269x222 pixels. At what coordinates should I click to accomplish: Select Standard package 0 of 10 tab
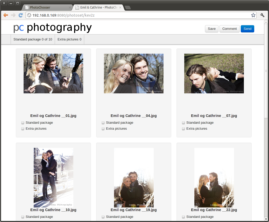click(33, 39)
